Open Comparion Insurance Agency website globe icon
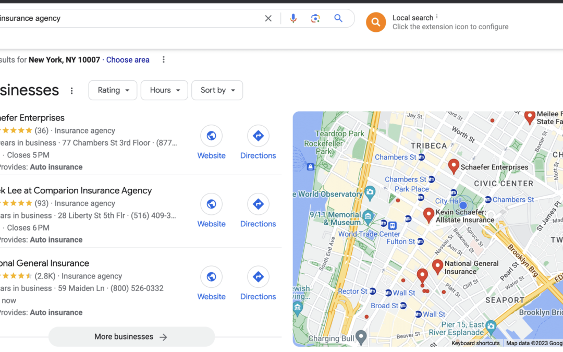This screenshot has height=352, width=563. click(x=211, y=204)
